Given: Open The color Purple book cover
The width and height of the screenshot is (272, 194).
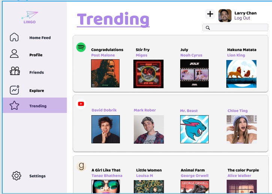Looking at the screenshot, I should pos(242,187).
